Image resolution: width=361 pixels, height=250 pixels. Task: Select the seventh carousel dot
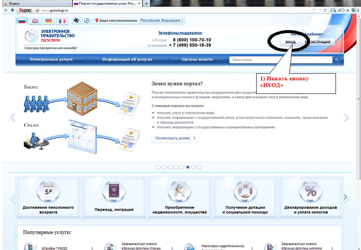pos(194,167)
